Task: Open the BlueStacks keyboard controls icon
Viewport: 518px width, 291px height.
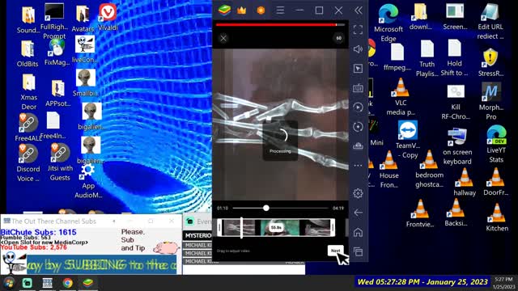Action: [358, 88]
